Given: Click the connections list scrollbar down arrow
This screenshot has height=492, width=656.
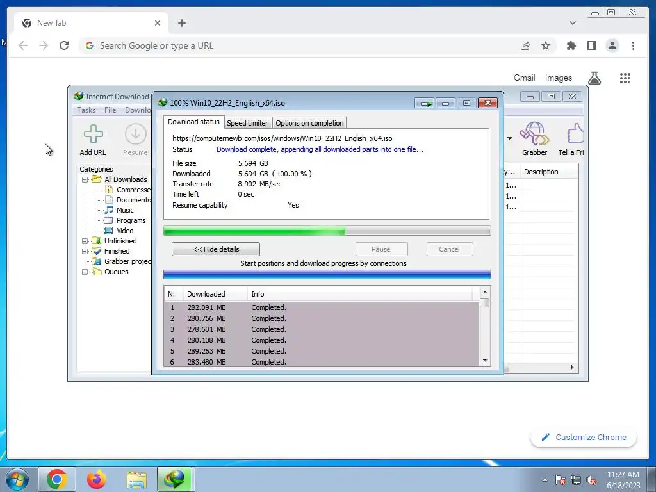Looking at the screenshot, I should [x=485, y=361].
